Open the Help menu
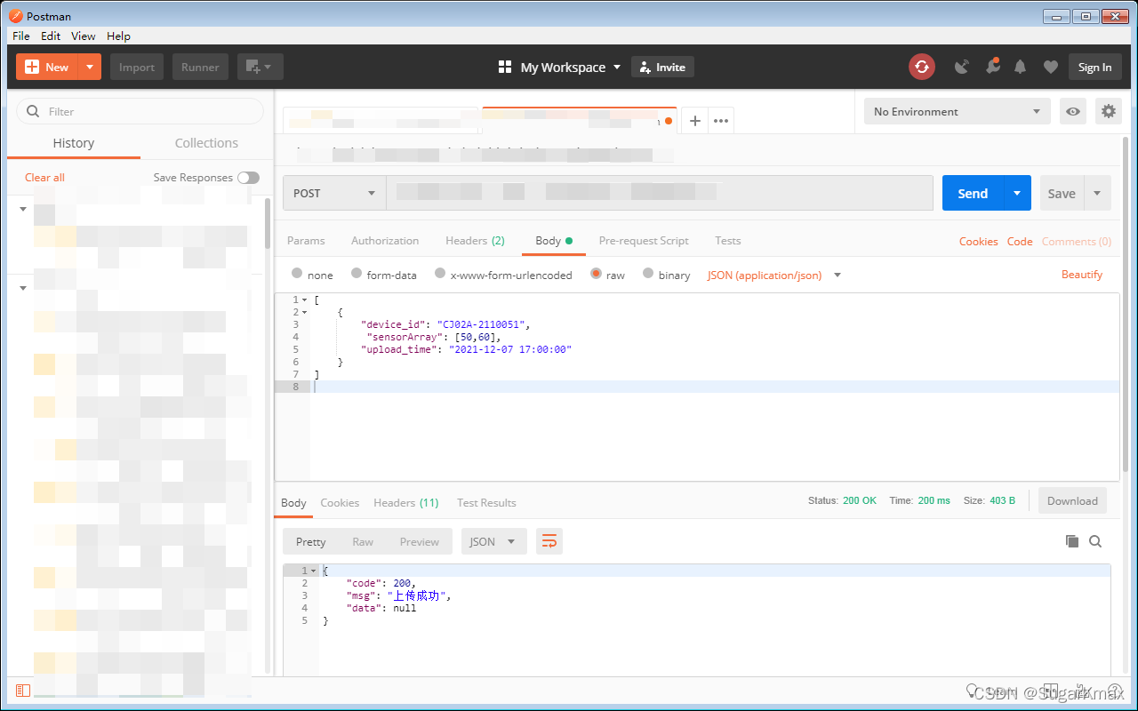 point(118,36)
